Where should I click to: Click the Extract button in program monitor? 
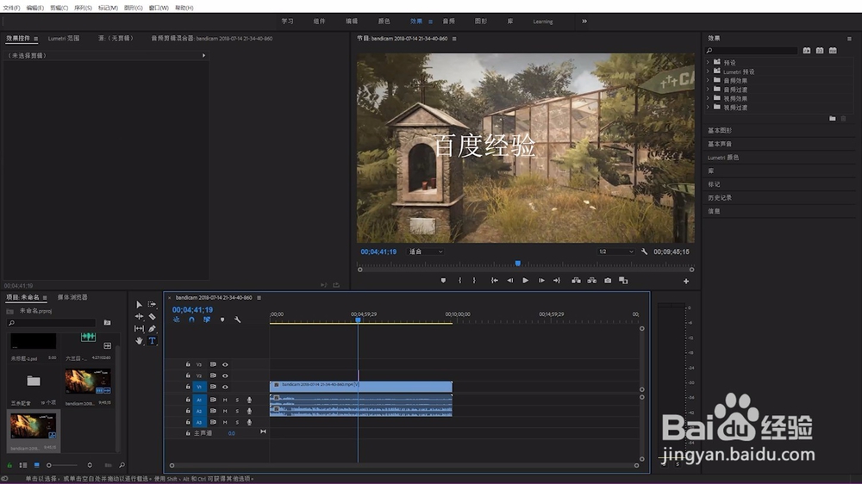click(x=591, y=281)
